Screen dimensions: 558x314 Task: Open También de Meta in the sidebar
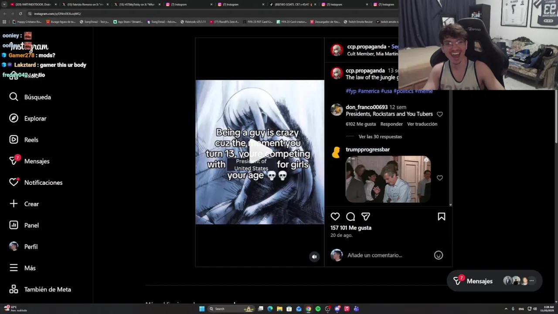pyautogui.click(x=40, y=290)
